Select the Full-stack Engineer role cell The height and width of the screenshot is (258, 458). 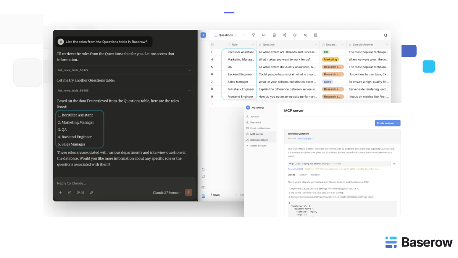[x=240, y=89]
